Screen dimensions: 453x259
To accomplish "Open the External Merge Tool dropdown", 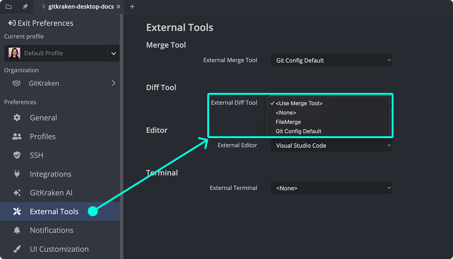I will click(331, 60).
